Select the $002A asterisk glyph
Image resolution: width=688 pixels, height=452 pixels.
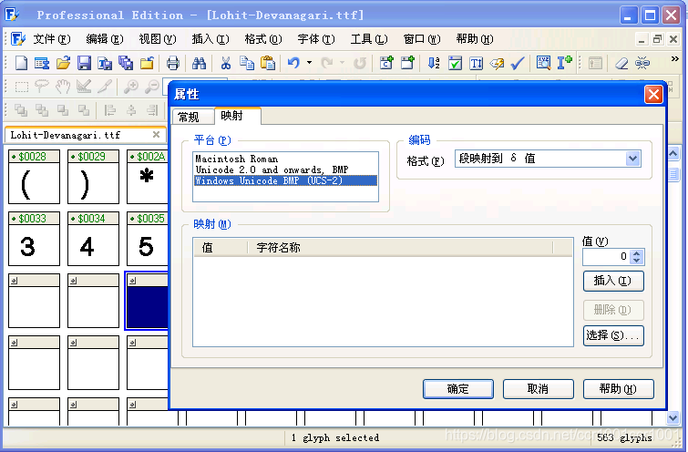click(148, 177)
